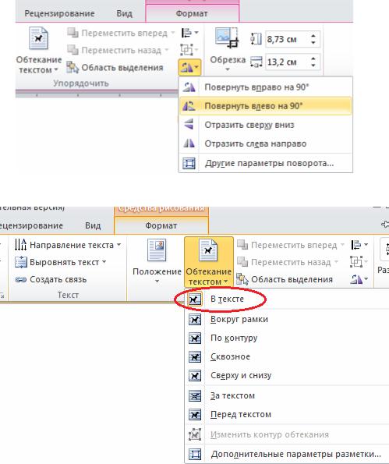The image size is (389, 464).
Task: Open the align objects icon in the Drawing Tools ribbon
Action: [359, 245]
